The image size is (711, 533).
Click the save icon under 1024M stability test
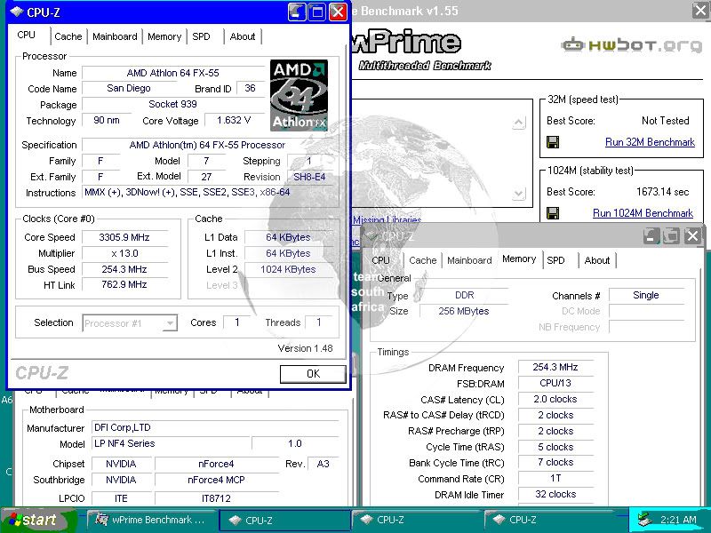(553, 213)
